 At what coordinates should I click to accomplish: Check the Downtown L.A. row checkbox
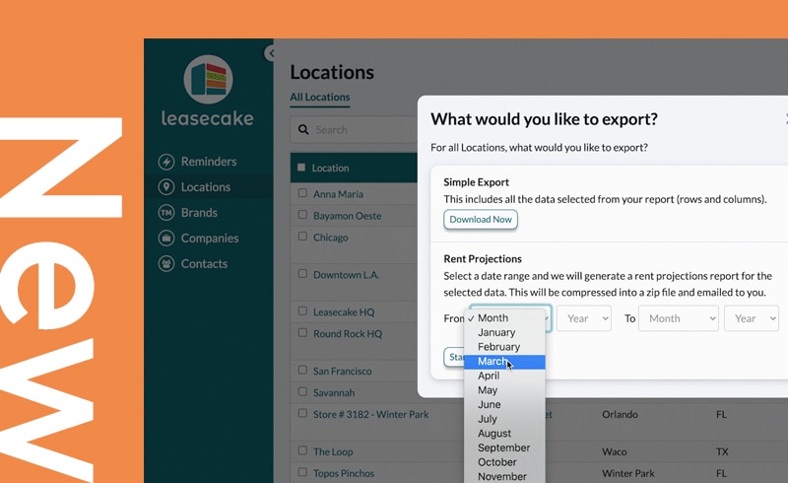tap(302, 274)
